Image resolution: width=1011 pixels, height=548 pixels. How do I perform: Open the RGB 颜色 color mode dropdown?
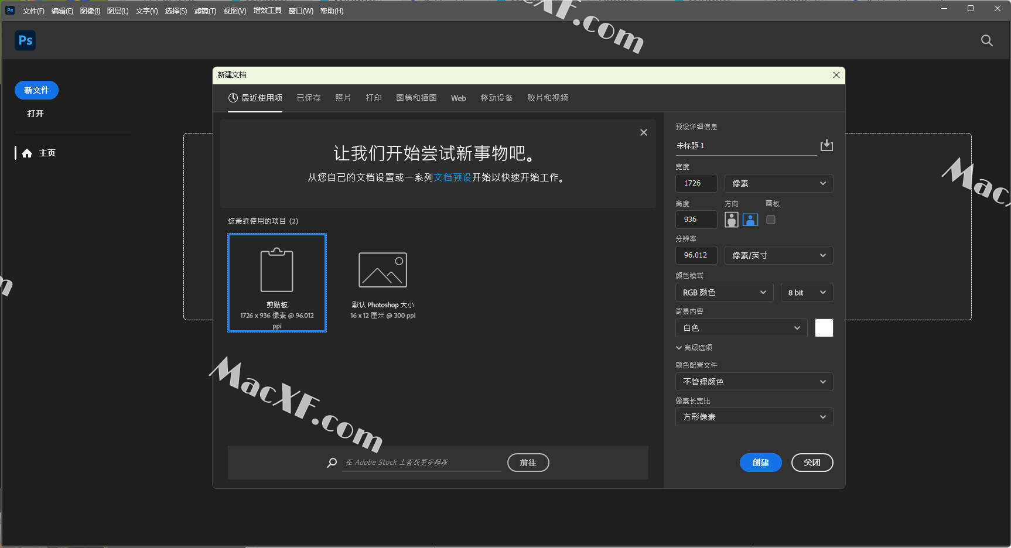pyautogui.click(x=724, y=292)
